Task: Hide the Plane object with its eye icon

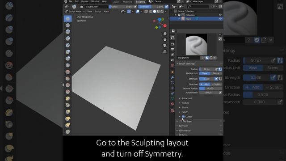Action: point(220,19)
